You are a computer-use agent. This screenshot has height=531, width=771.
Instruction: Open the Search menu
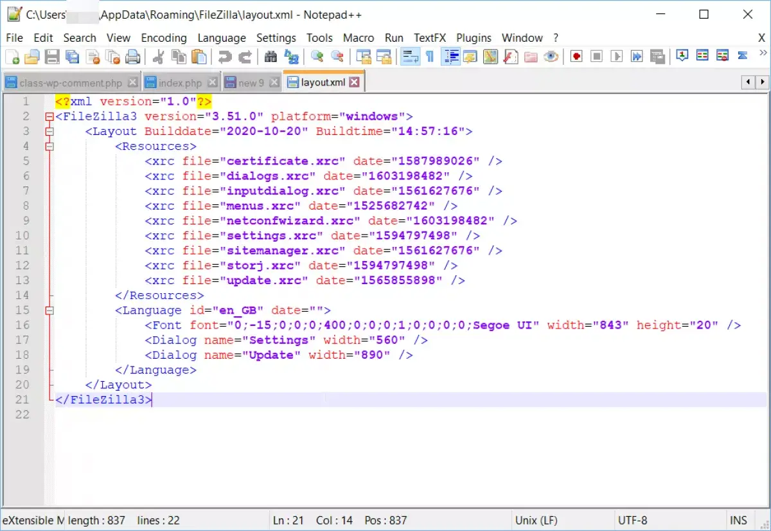(80, 38)
